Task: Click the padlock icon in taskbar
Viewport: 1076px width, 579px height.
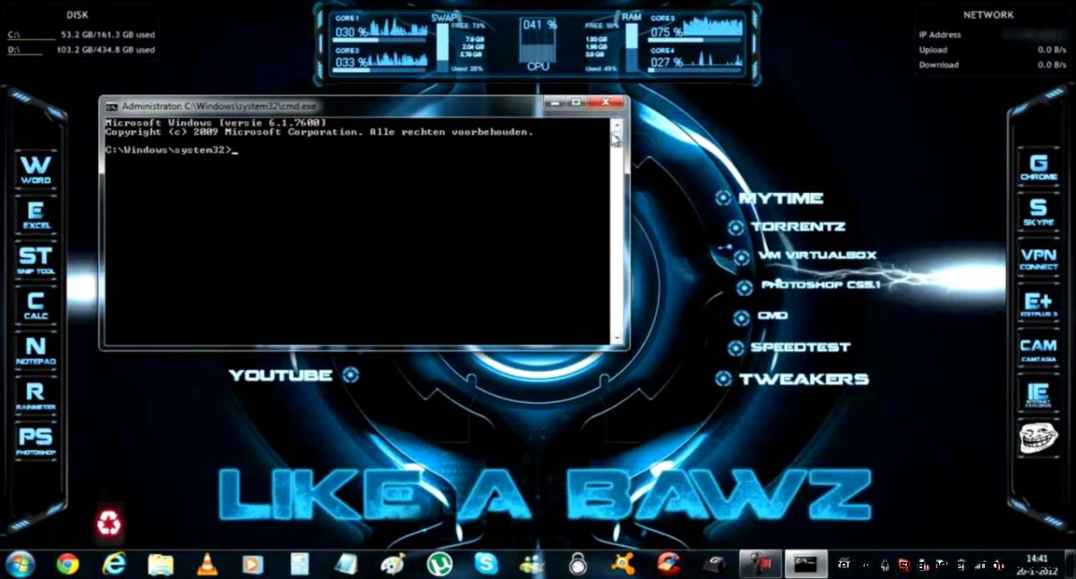Action: point(579,564)
